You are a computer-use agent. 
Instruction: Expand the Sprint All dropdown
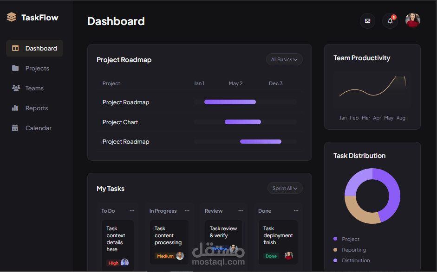click(285, 188)
